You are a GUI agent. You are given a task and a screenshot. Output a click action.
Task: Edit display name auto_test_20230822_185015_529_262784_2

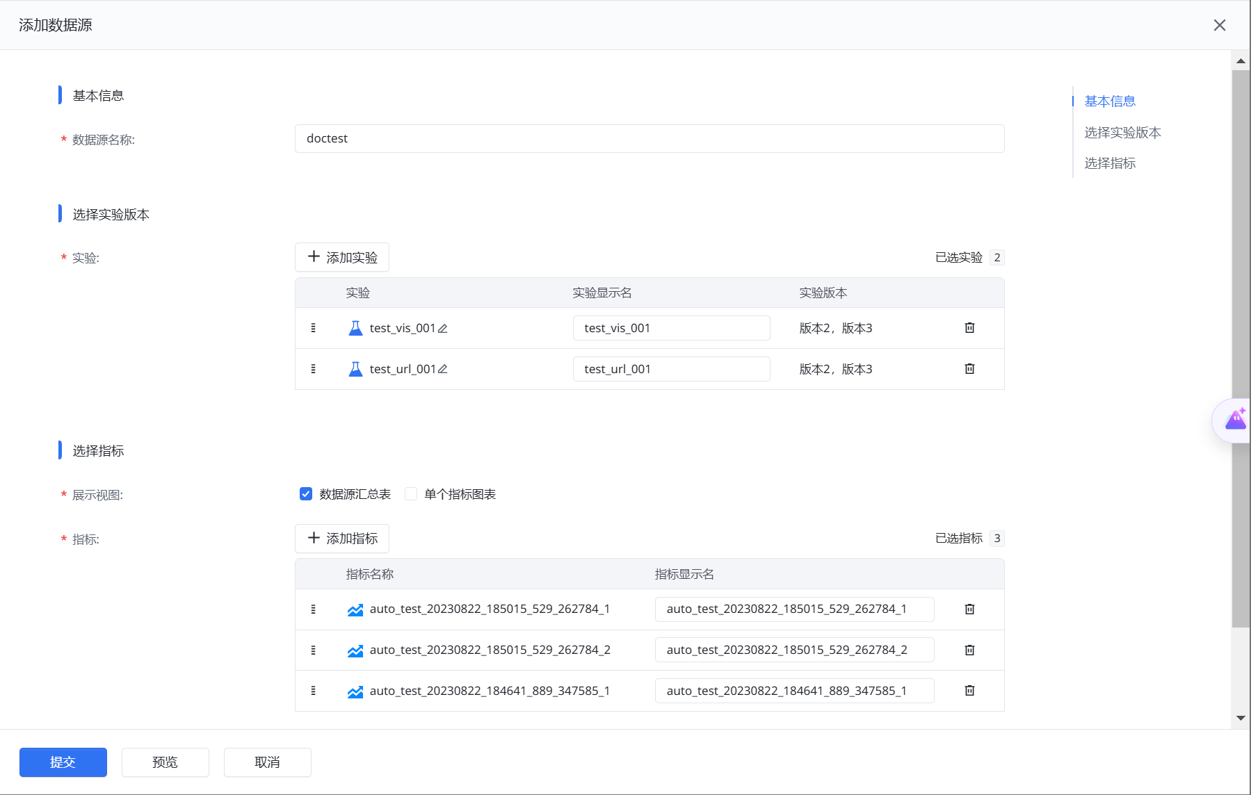click(795, 650)
